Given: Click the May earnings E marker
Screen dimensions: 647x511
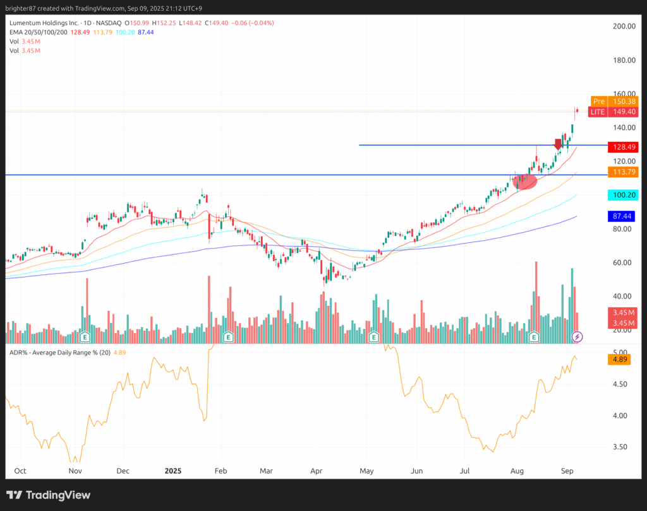Looking at the screenshot, I should (374, 337).
